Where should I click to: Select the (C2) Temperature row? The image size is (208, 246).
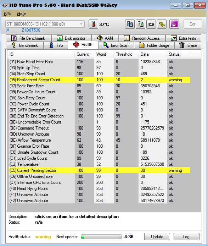(x=99, y=164)
